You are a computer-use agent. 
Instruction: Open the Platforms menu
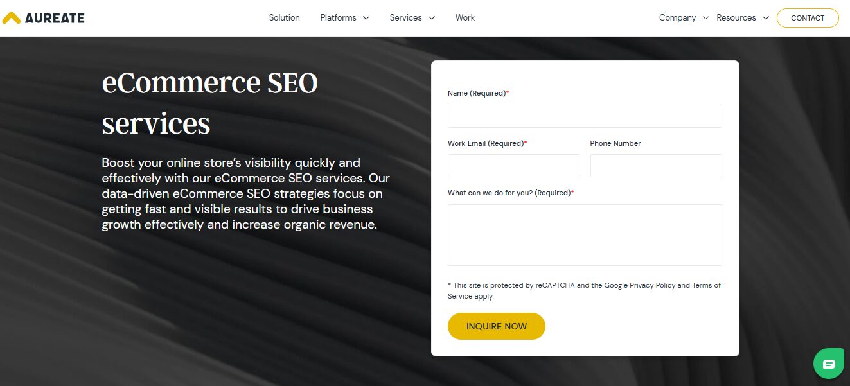pos(338,18)
